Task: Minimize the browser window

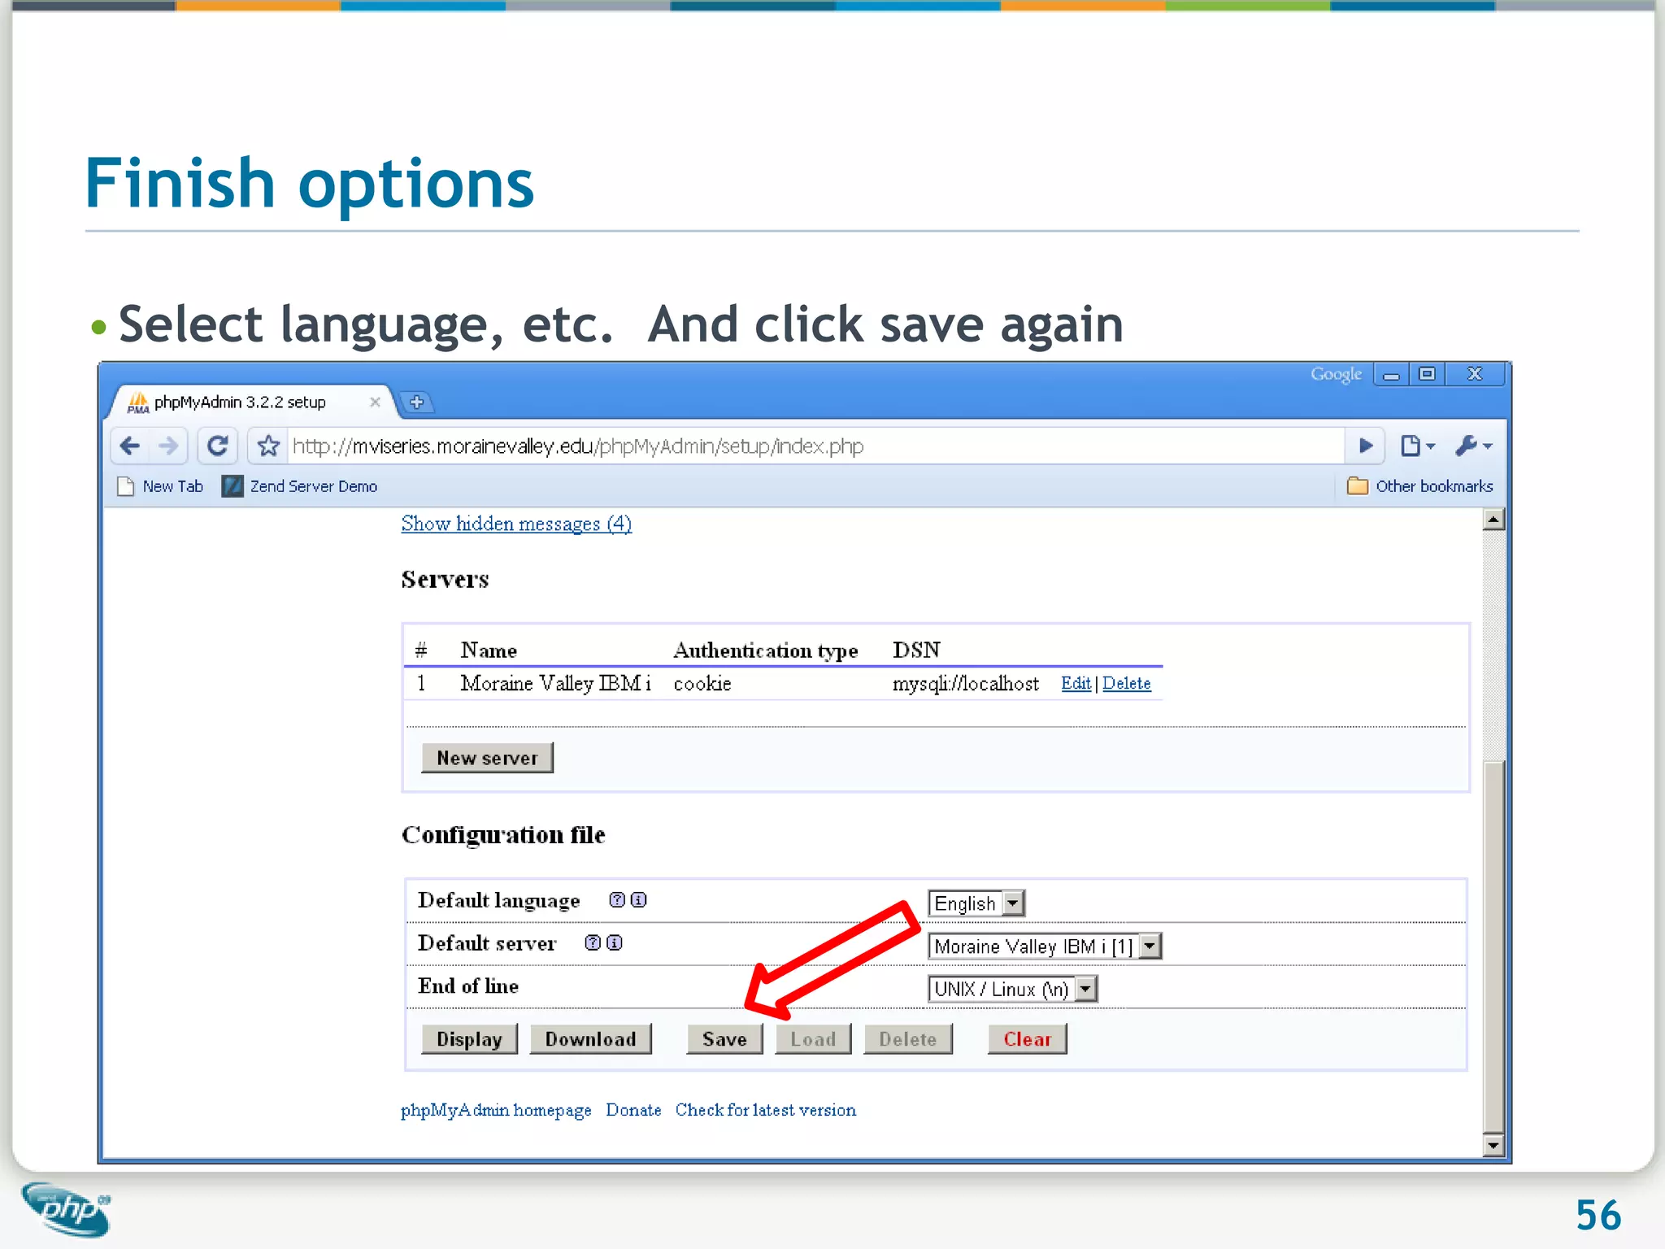Action: click(x=1392, y=374)
